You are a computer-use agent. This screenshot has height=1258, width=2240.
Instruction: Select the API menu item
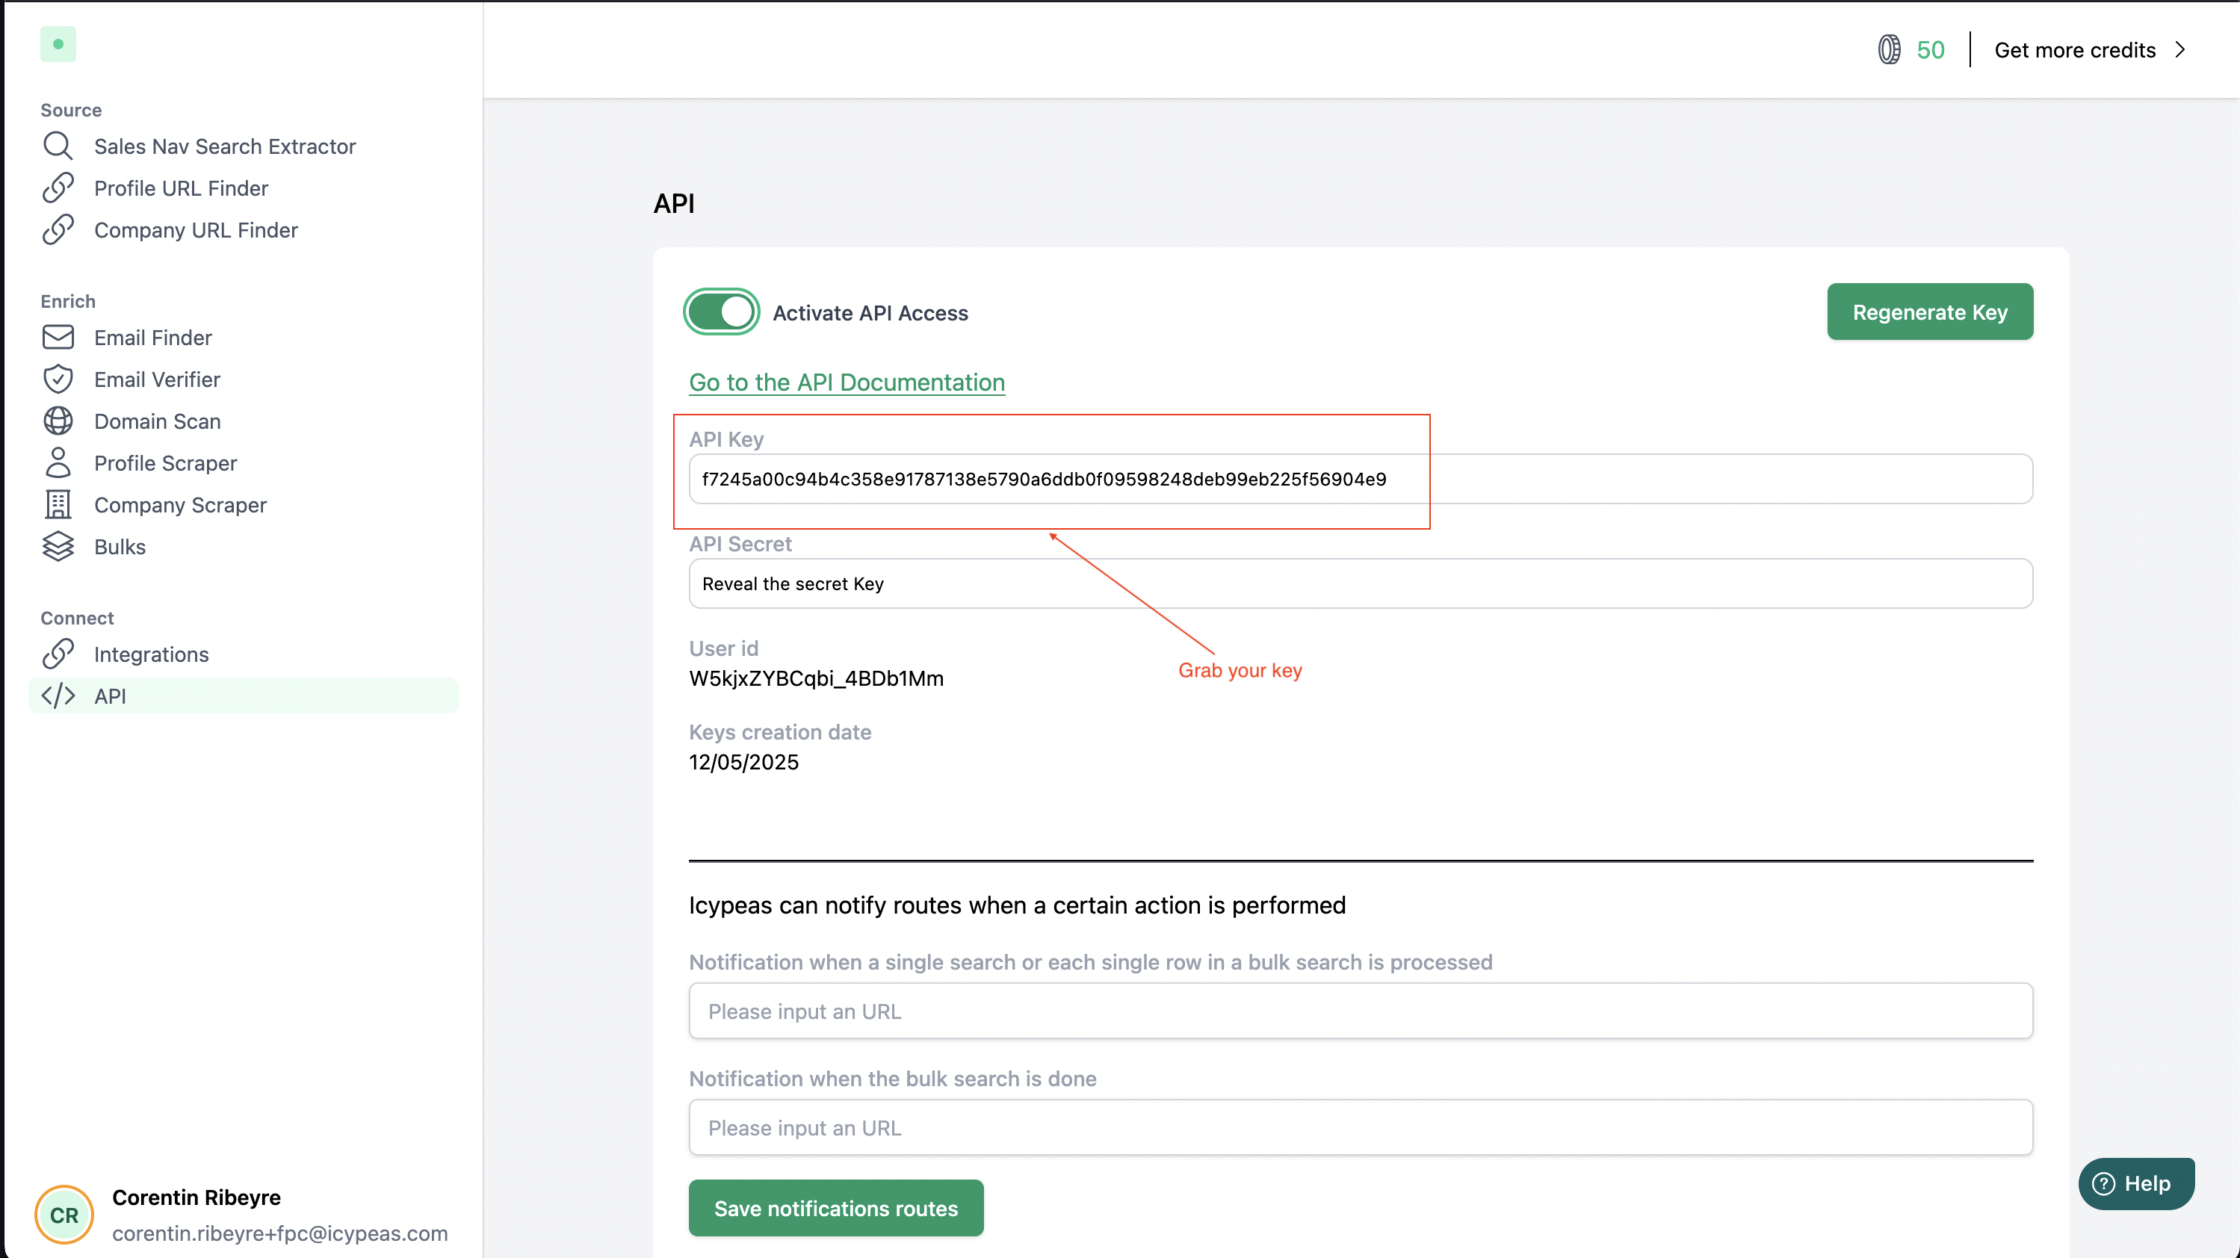click(244, 695)
